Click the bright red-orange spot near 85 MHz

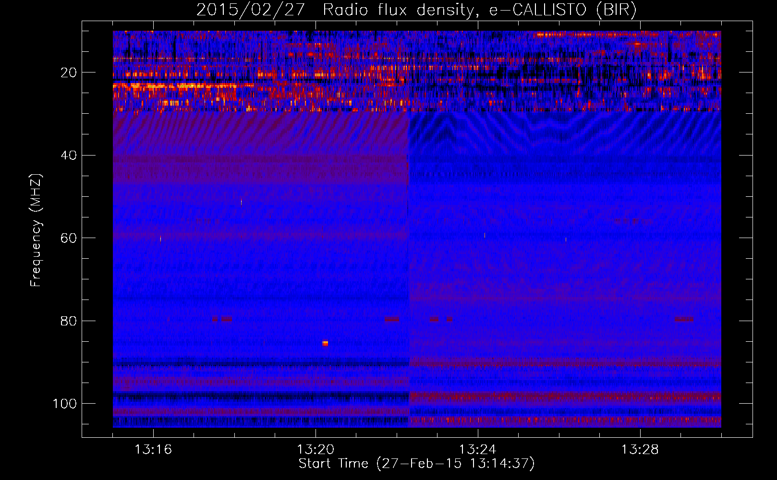(x=326, y=343)
